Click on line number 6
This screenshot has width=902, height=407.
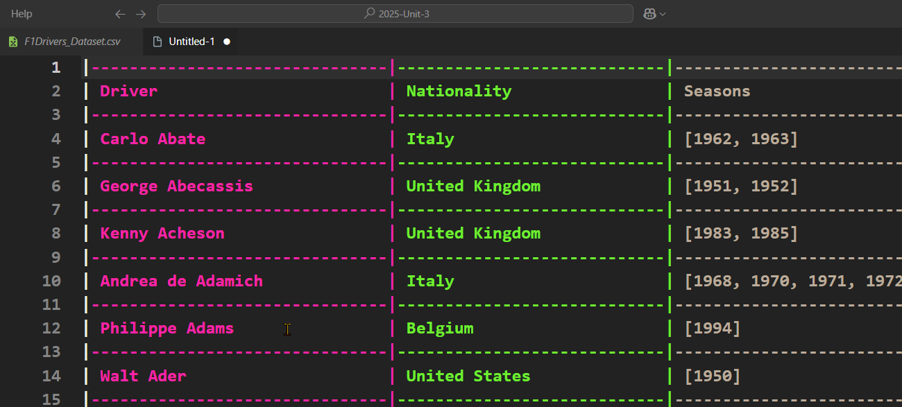tap(56, 186)
